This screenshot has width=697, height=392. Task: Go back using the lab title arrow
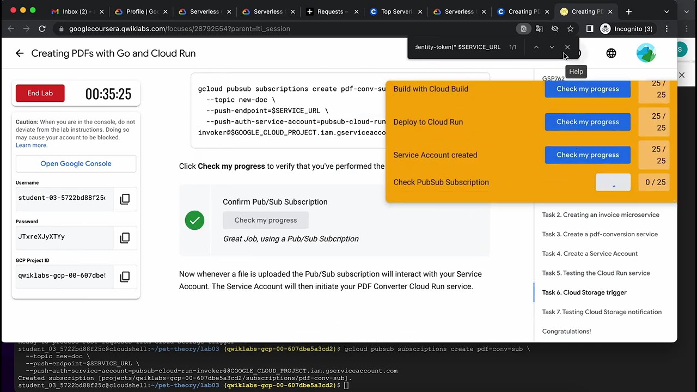click(20, 53)
